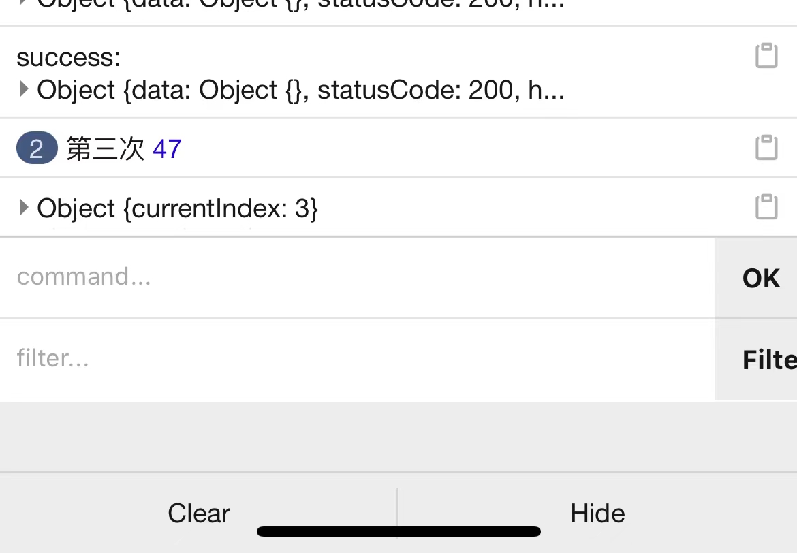Copy the 第三次 47 log entry
The image size is (797, 553).
[x=766, y=147]
